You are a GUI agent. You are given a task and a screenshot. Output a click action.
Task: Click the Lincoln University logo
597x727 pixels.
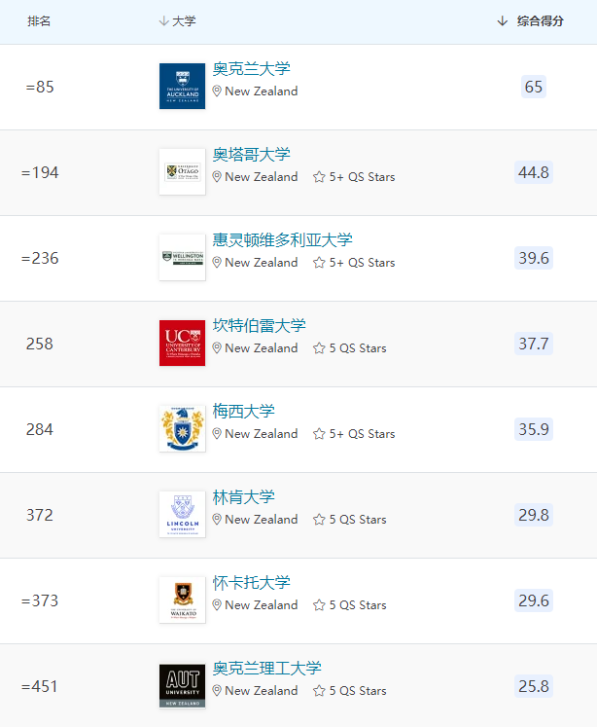click(182, 515)
